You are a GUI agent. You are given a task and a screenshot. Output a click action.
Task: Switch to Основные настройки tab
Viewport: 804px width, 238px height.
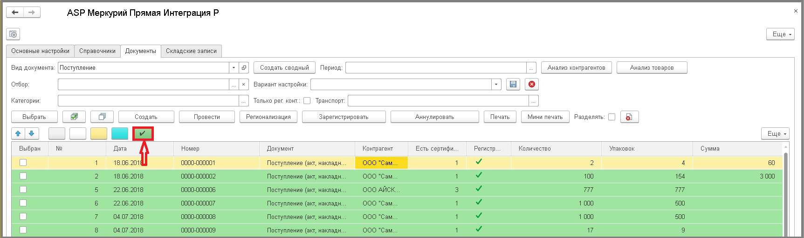click(40, 51)
